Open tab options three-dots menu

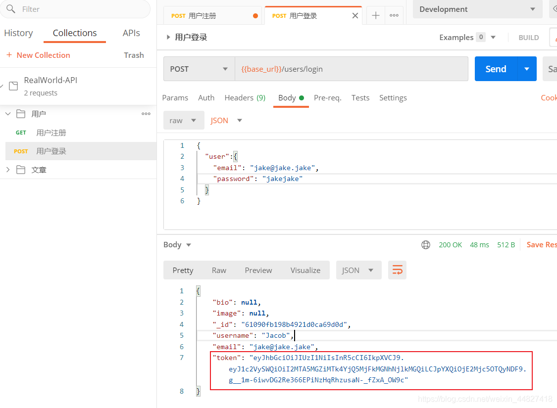pos(394,15)
